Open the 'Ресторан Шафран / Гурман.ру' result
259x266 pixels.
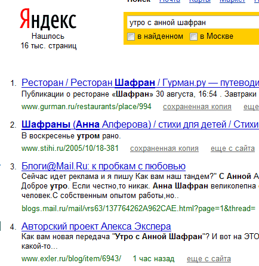pyautogui.click(x=140, y=82)
